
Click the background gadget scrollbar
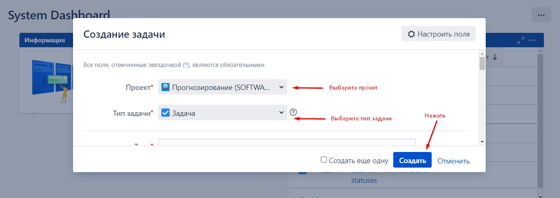pos(541,121)
